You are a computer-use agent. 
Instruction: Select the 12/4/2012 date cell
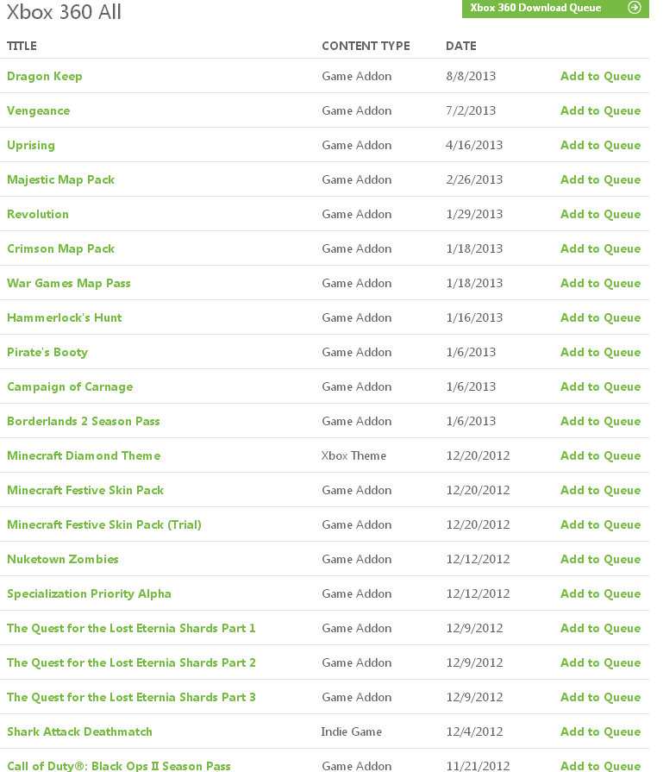[474, 731]
